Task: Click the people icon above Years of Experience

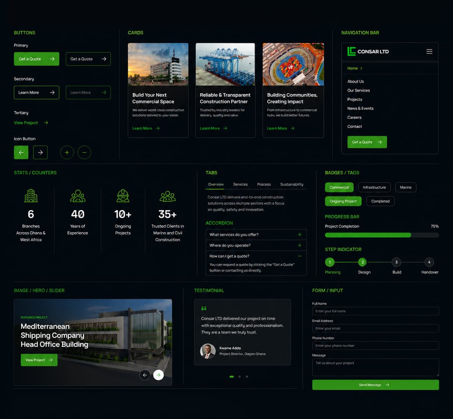Action: tap(78, 196)
